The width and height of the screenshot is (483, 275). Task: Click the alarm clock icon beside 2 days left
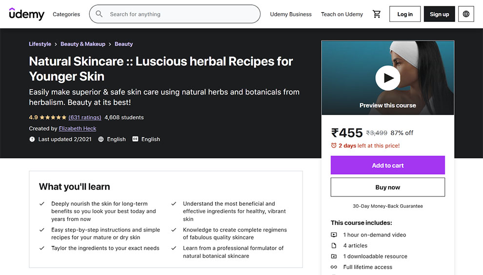click(334, 145)
